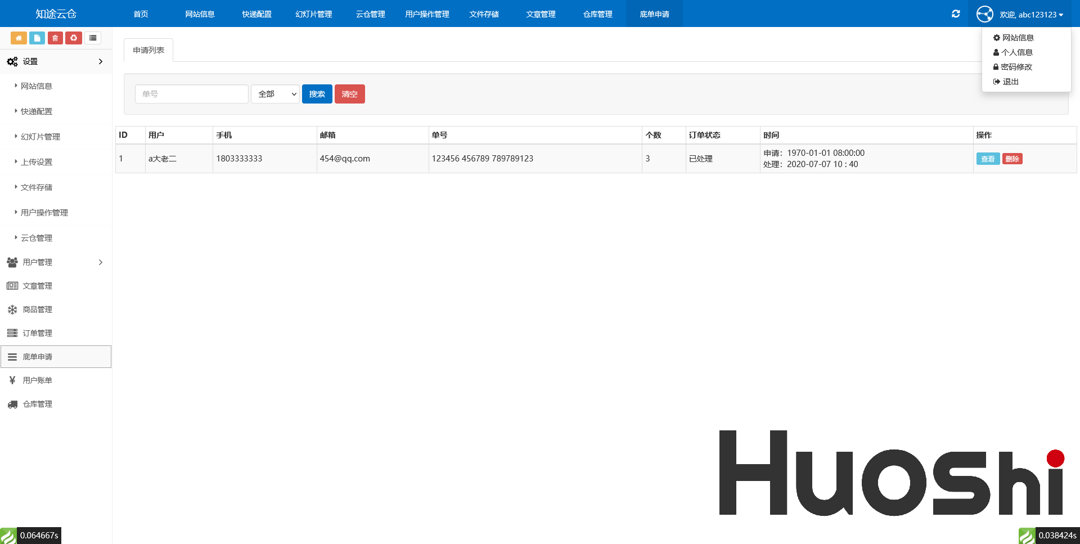Switch to the 申请列表 tab

click(x=148, y=50)
